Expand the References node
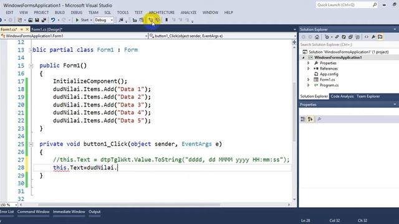The width and height of the screenshot is (399, 224). coord(309,68)
